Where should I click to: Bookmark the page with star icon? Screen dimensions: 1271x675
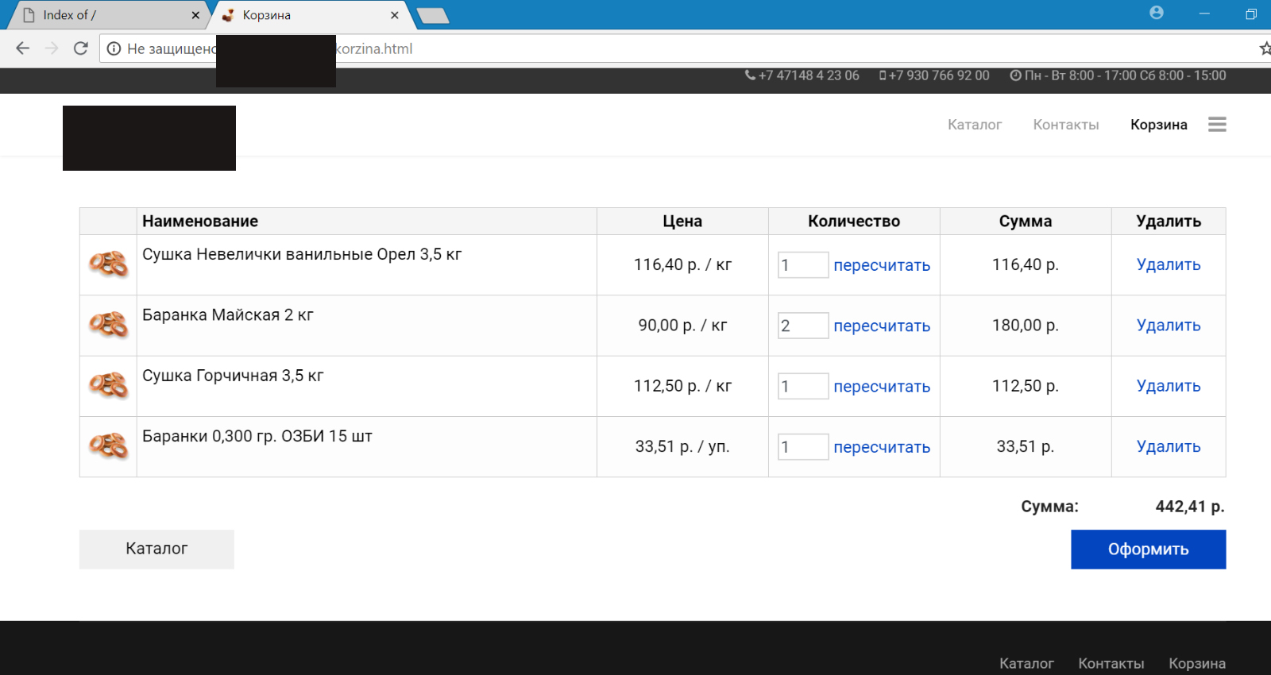[x=1265, y=48]
